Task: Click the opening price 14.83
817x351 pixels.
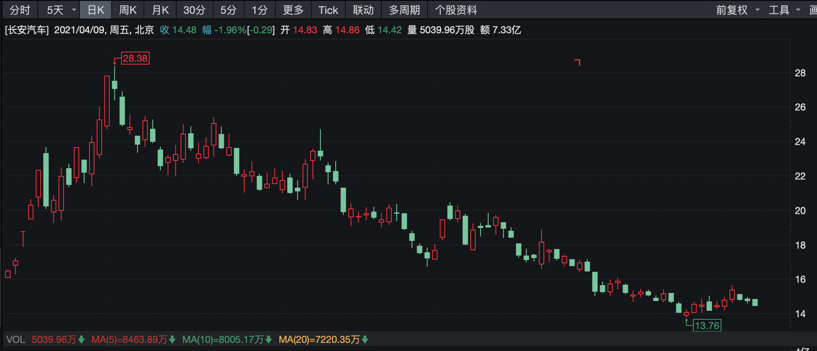Action: point(305,30)
